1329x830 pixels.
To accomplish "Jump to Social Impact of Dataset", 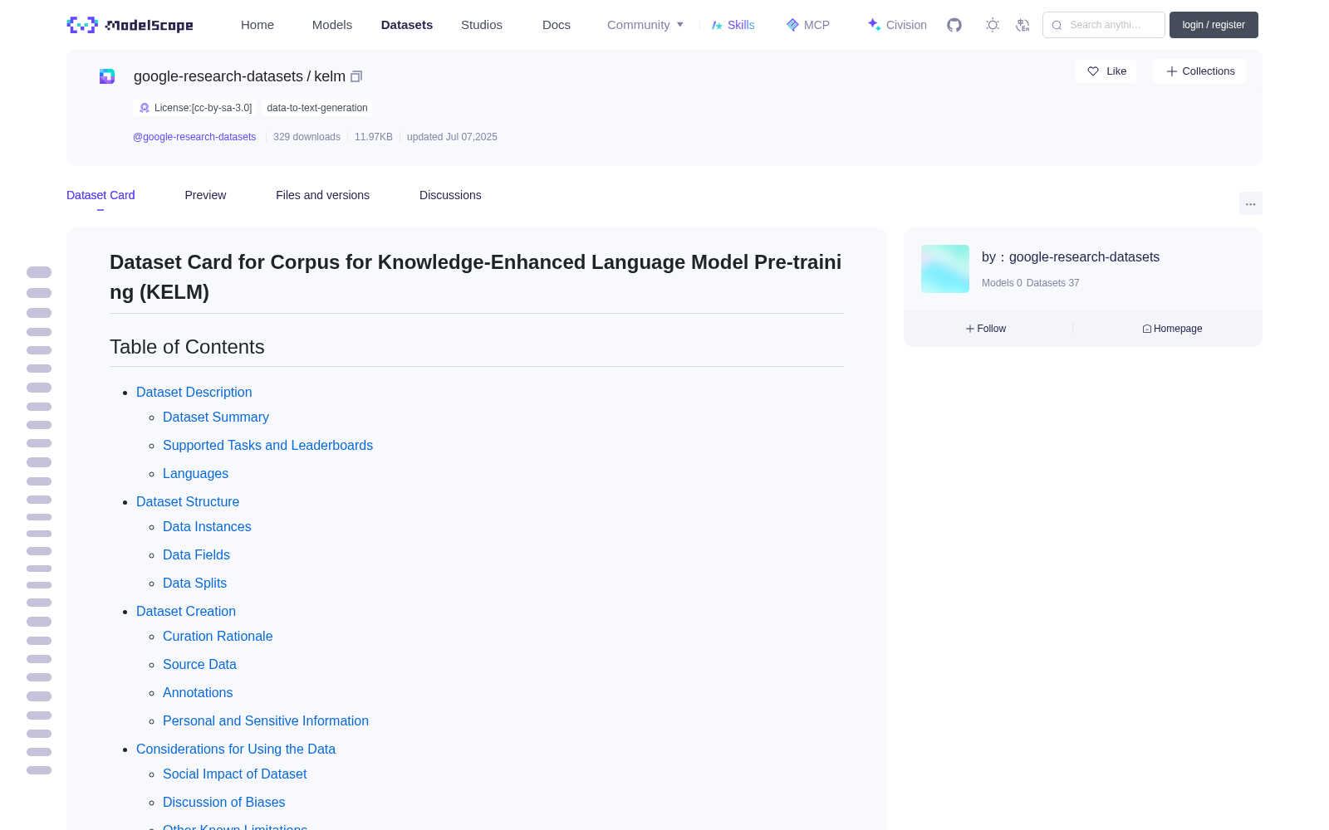I will 234,774.
